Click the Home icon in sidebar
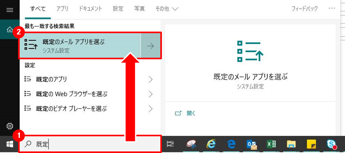The image size is (345, 153). (10, 30)
